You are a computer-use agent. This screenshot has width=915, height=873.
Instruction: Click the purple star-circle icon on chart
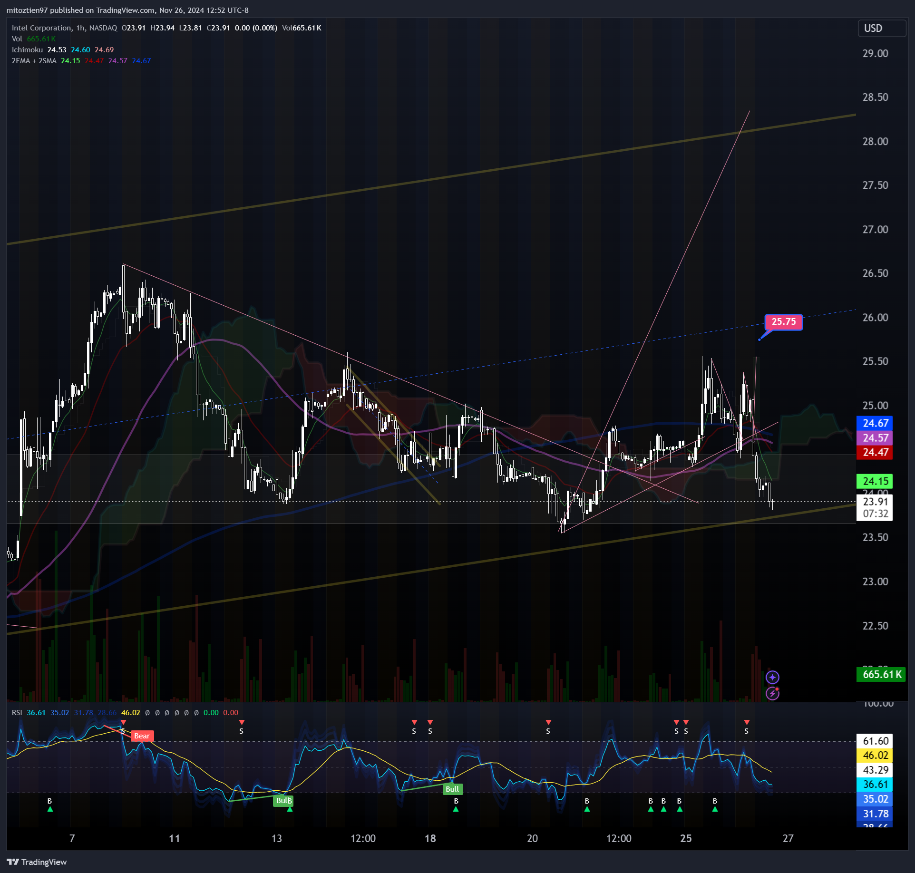coord(772,677)
